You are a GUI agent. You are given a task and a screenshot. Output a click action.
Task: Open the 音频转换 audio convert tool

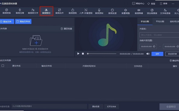tap(6, 11)
